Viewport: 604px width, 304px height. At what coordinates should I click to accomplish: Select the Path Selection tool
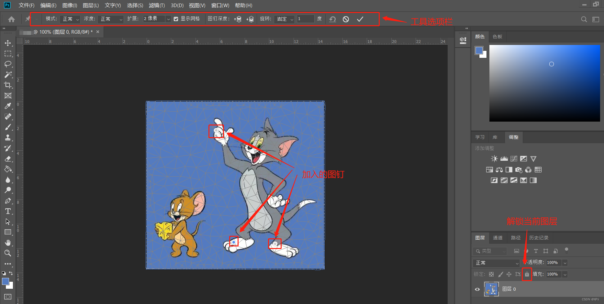click(8, 222)
